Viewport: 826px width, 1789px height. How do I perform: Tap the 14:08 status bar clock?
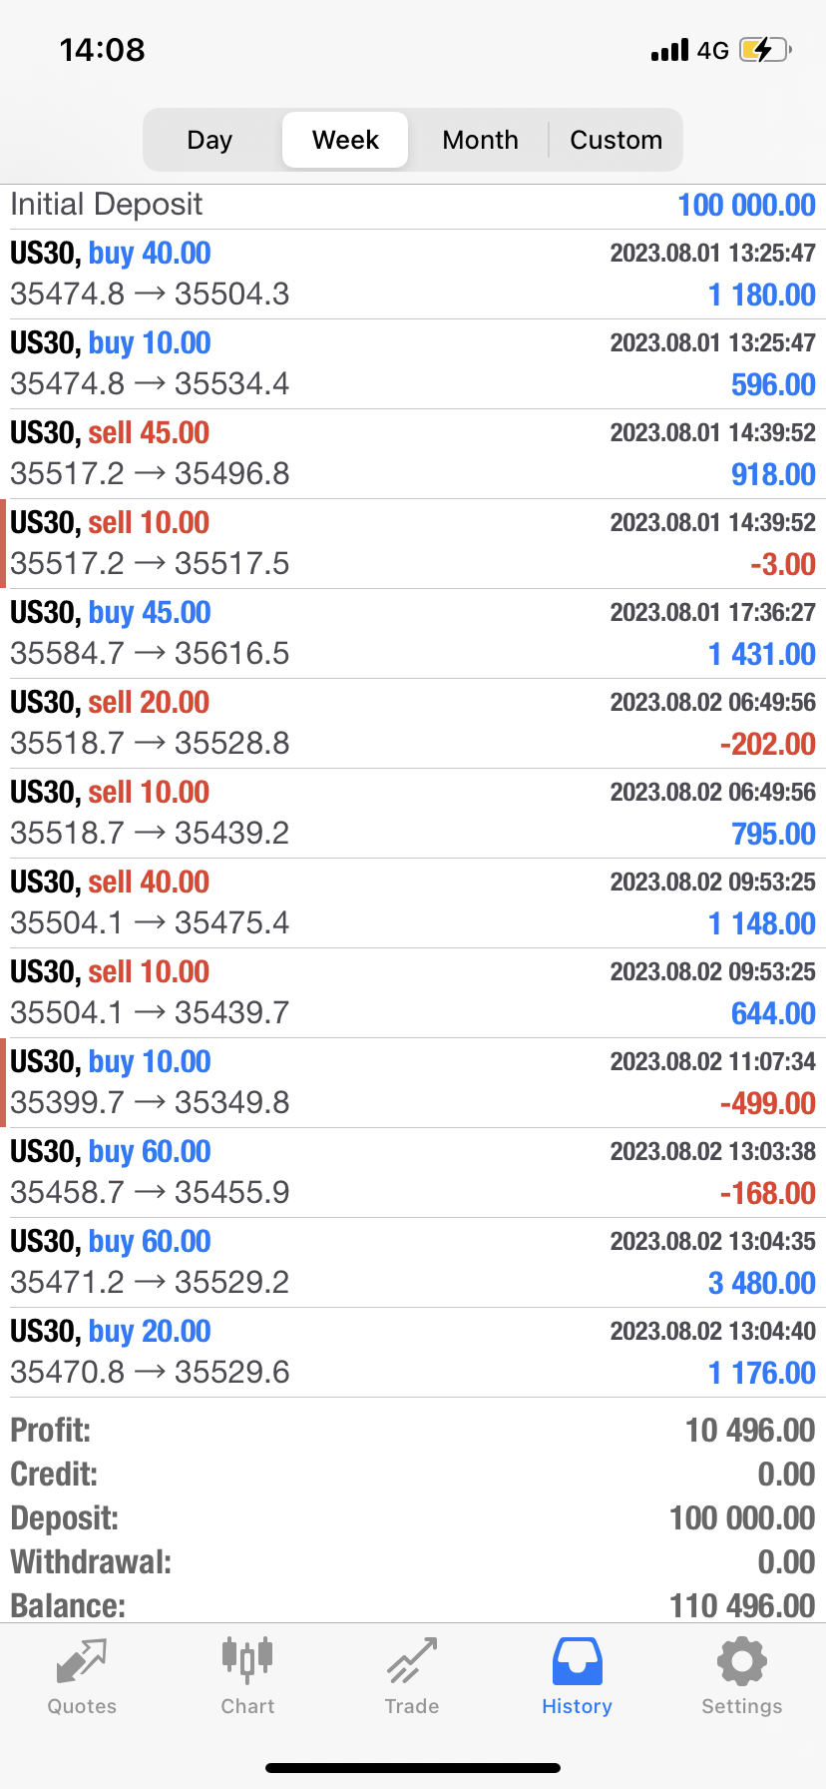pyautogui.click(x=103, y=50)
